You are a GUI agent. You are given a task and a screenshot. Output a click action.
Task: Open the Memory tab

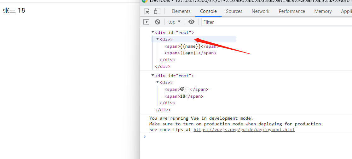click(x=323, y=11)
